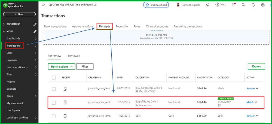Select all receipts header checkbox
This screenshot has height=124, width=272.
tap(54, 77)
